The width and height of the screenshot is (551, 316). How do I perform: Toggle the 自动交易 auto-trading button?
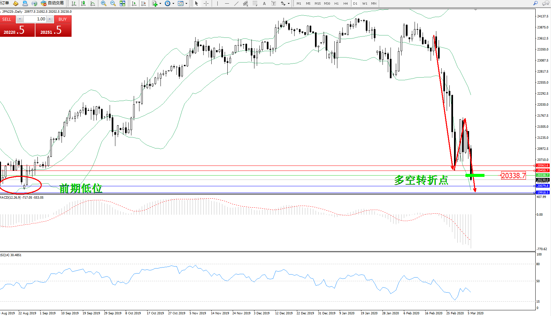52,3
